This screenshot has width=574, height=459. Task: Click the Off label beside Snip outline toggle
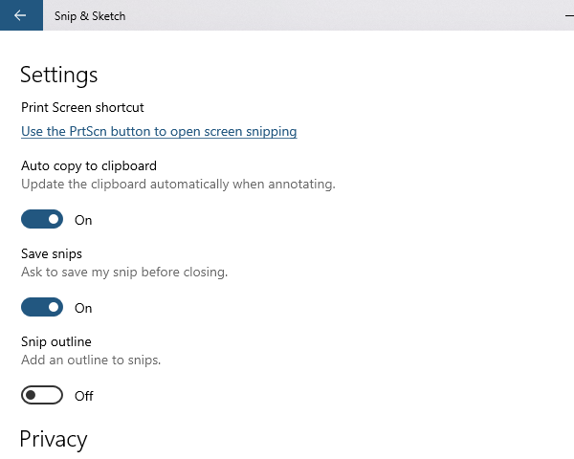coord(84,396)
